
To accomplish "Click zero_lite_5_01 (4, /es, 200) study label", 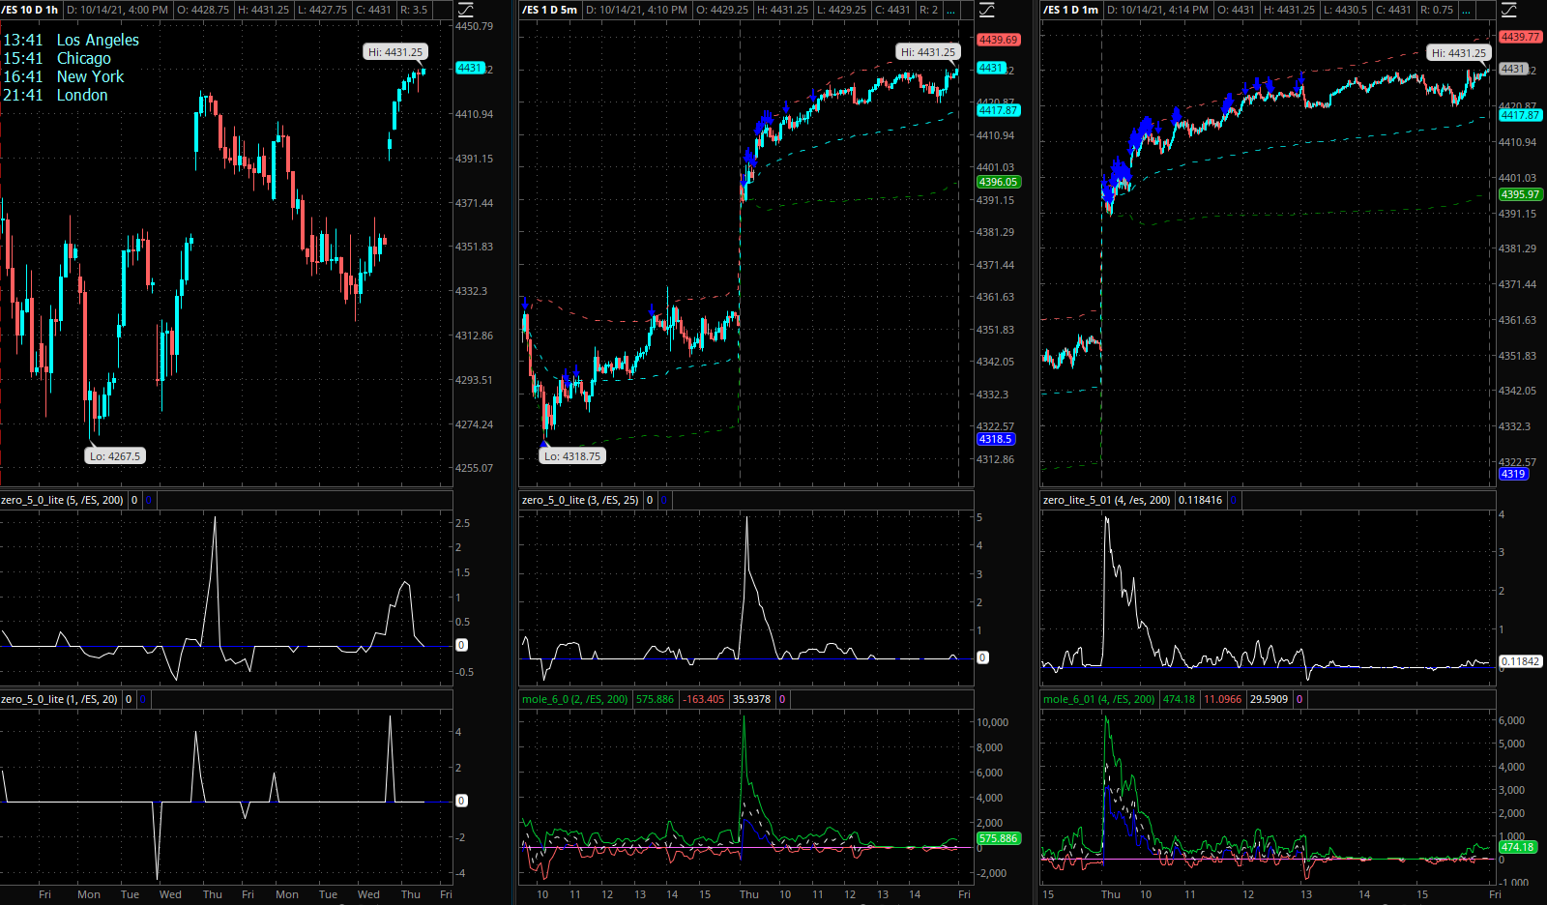I will 1106,500.
